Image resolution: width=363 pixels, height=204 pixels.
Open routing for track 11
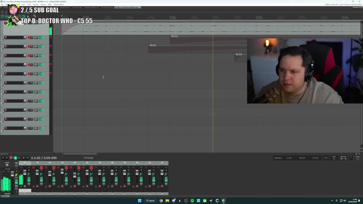pos(36,119)
